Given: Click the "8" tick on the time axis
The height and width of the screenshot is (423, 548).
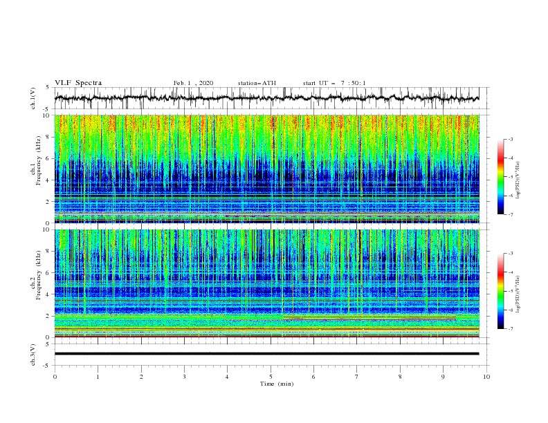Looking at the screenshot, I should 400,377.
